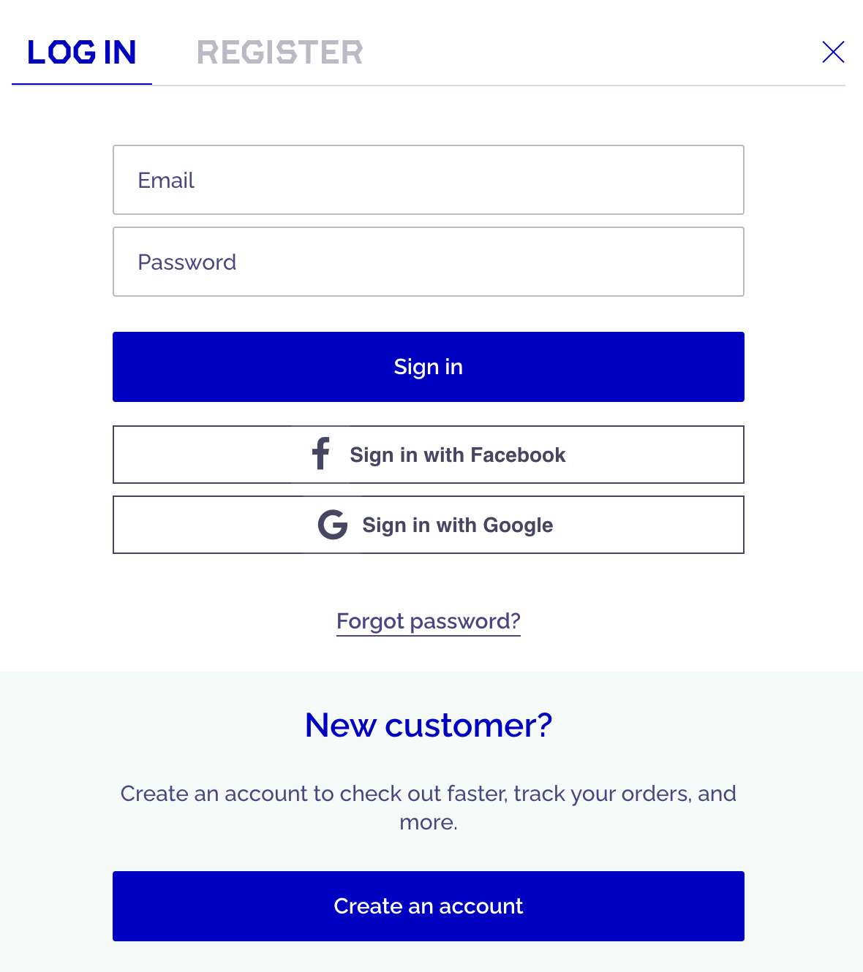
Task: Click the Google "G" logo icon
Action: [x=333, y=525]
